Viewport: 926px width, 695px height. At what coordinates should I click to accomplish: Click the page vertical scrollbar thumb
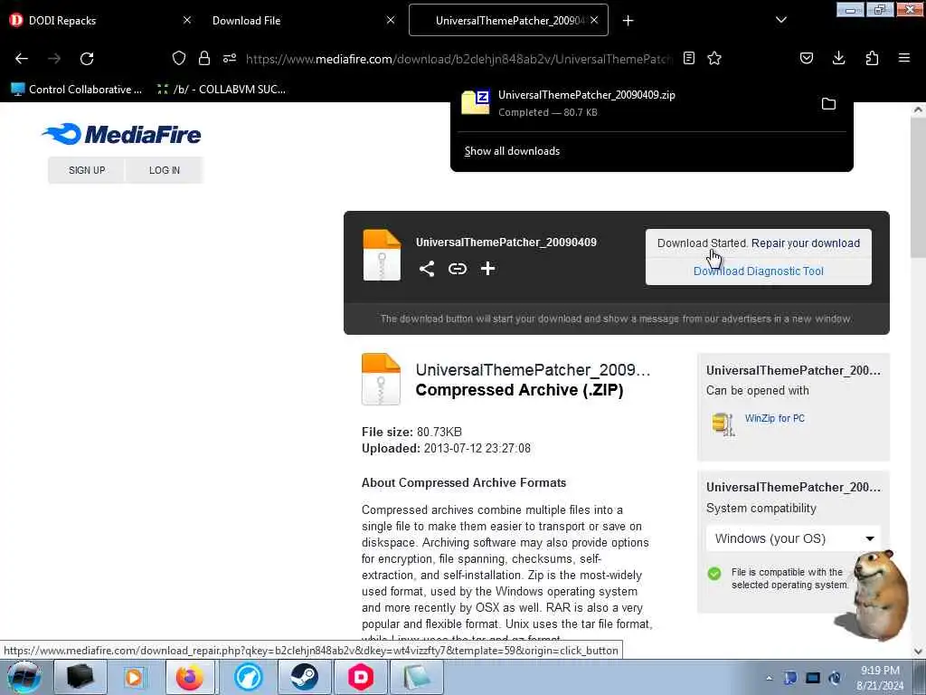pos(919,186)
